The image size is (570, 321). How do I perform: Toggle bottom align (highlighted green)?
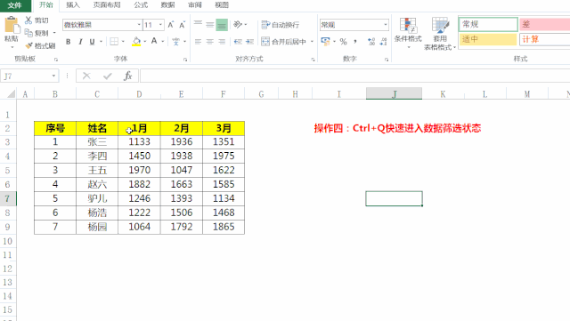coord(222,25)
